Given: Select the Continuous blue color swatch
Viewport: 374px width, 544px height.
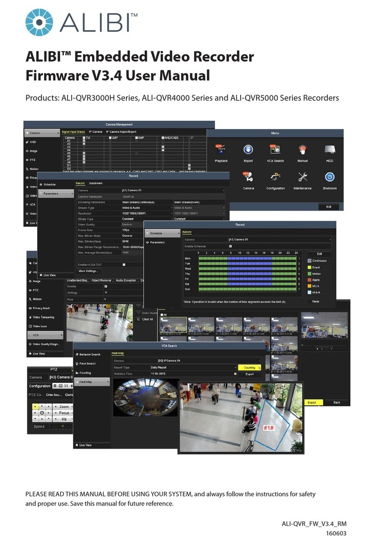Looking at the screenshot, I should 309,261.
